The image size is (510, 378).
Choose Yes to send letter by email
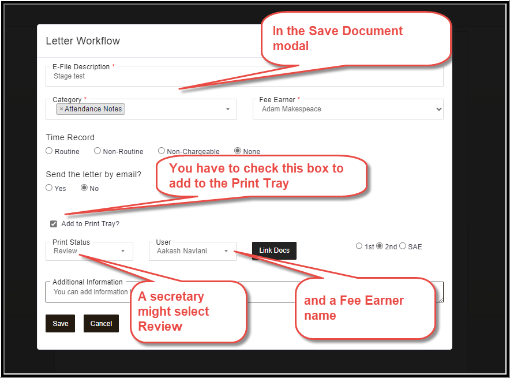tap(49, 188)
